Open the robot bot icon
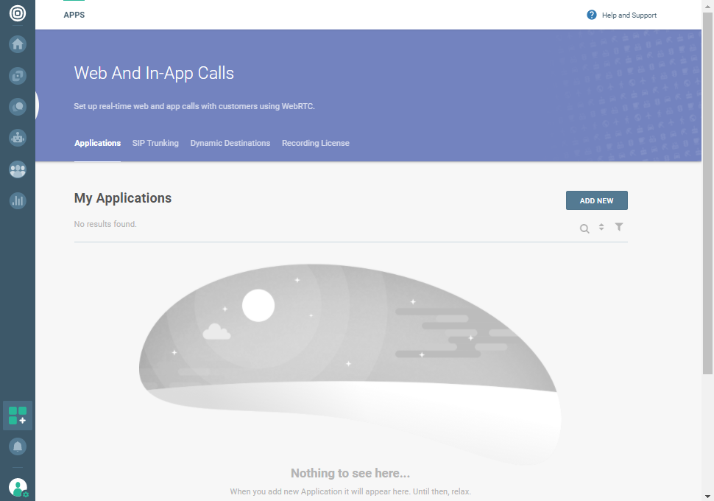This screenshot has height=501, width=714. coord(18,138)
